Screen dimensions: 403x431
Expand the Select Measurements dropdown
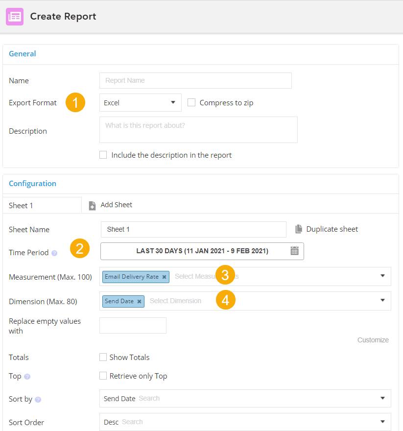(383, 276)
